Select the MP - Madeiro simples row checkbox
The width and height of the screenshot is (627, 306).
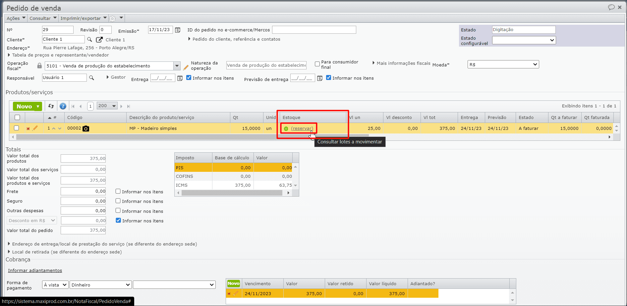point(17,128)
